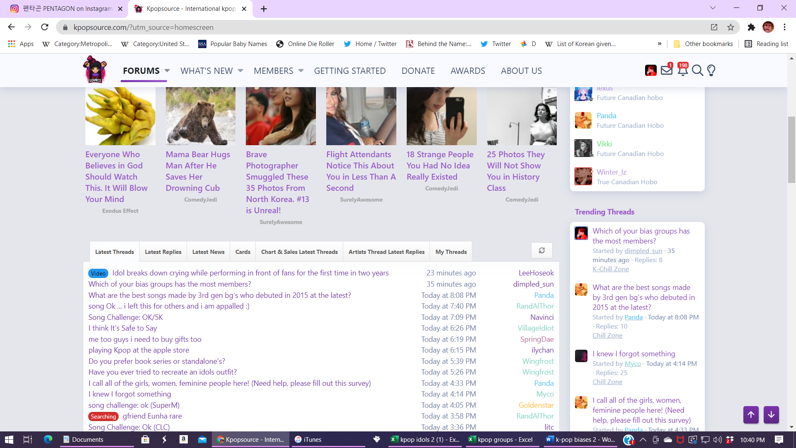
Task: Open the Other bookmarks folder
Action: [x=703, y=44]
